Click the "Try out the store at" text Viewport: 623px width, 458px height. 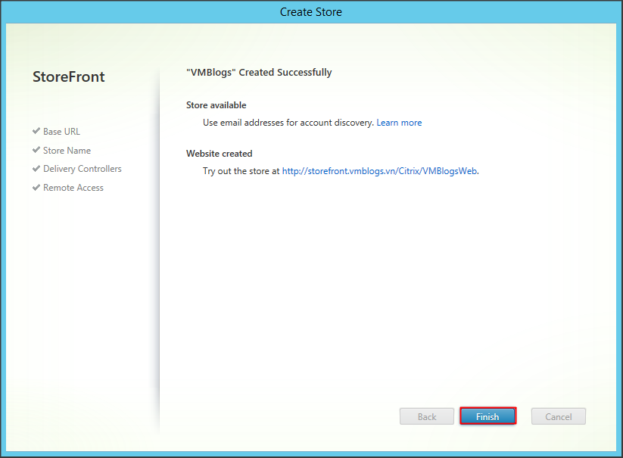coord(241,171)
